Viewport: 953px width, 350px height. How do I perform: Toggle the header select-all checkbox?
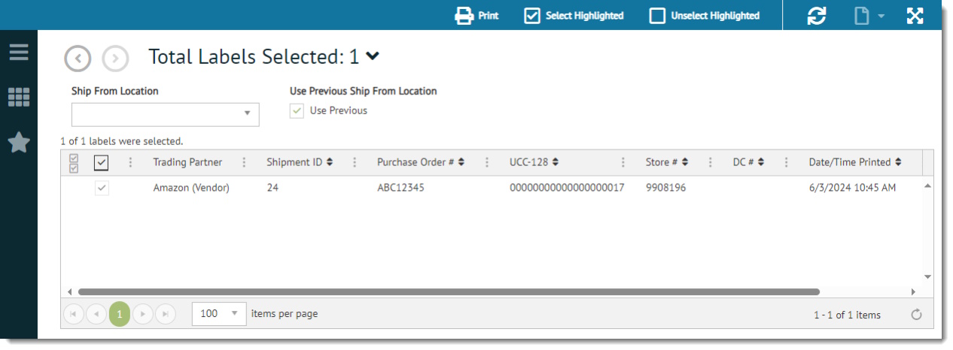(102, 162)
